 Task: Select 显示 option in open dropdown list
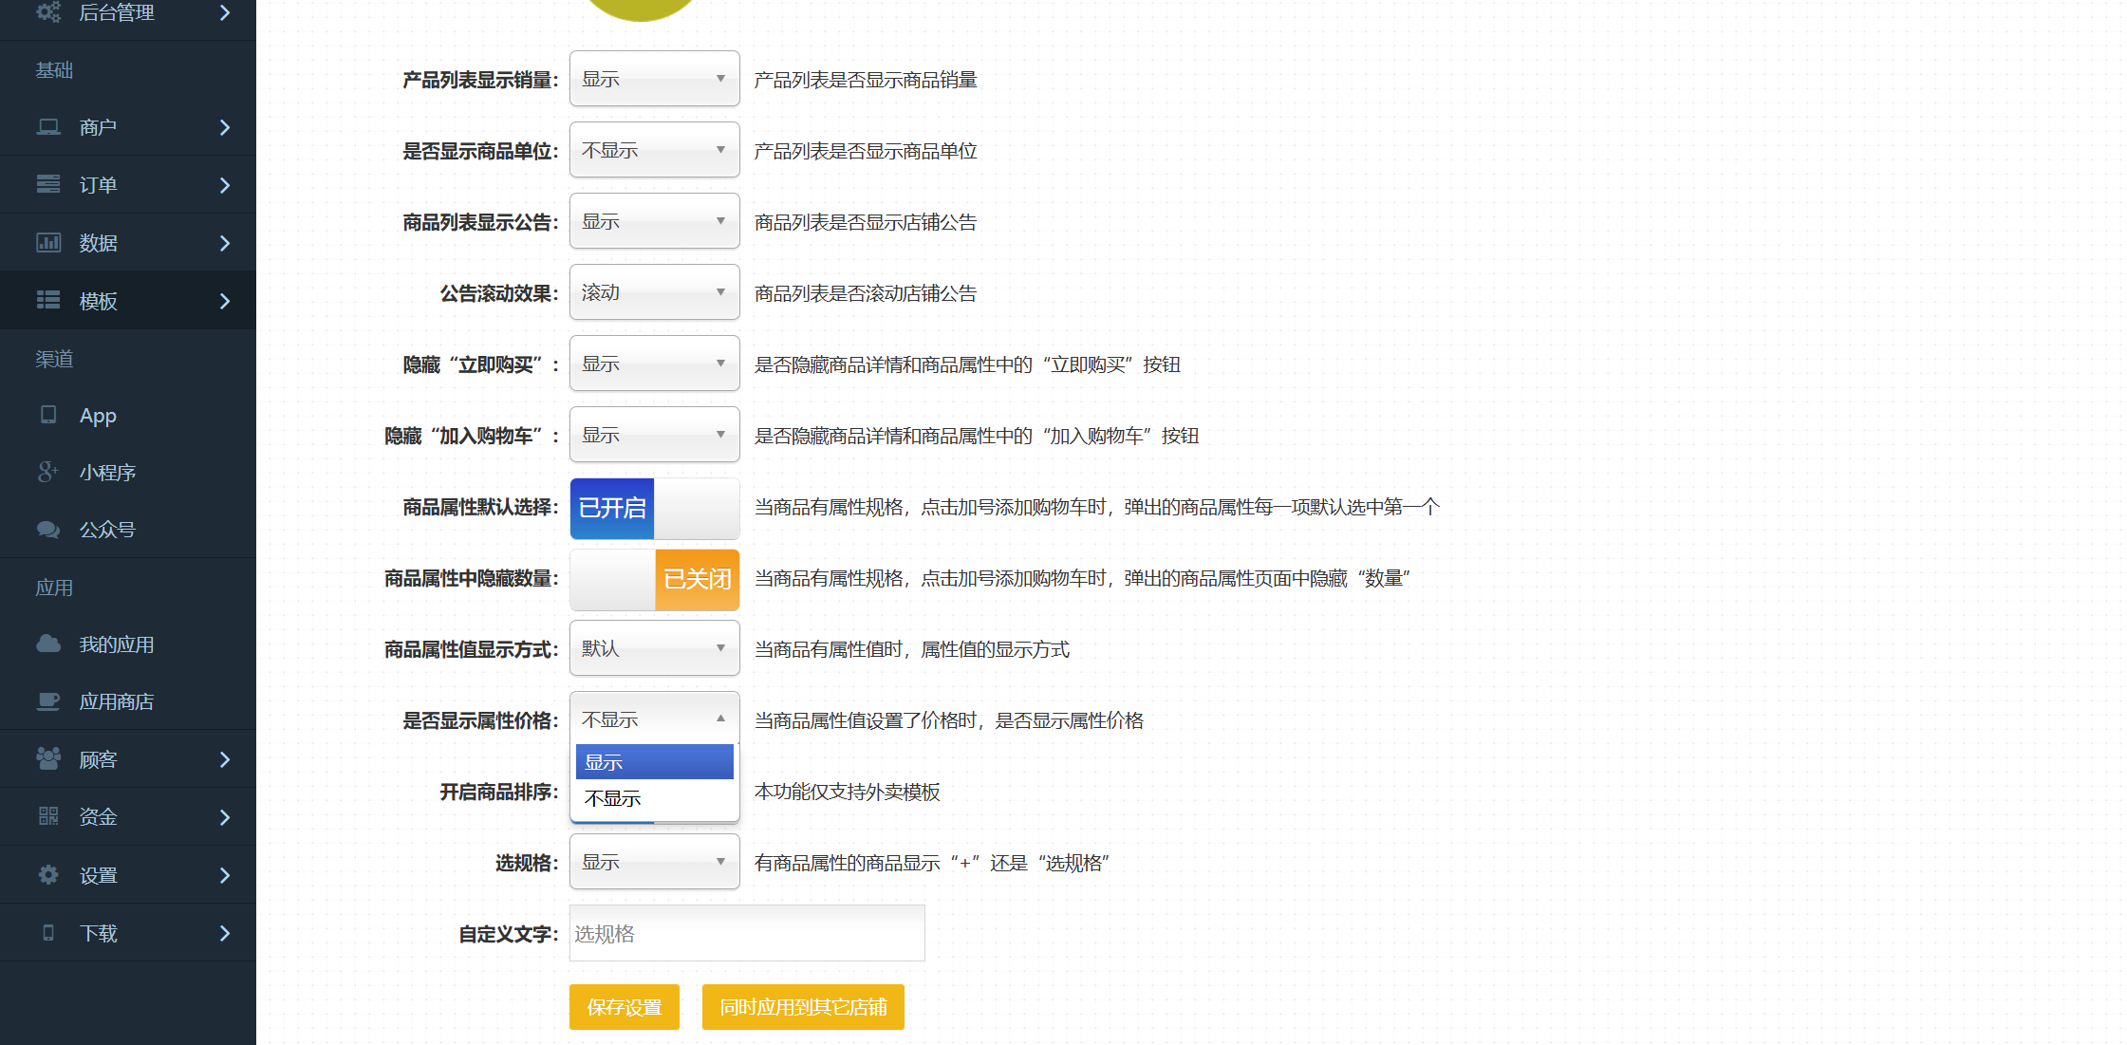point(654,762)
